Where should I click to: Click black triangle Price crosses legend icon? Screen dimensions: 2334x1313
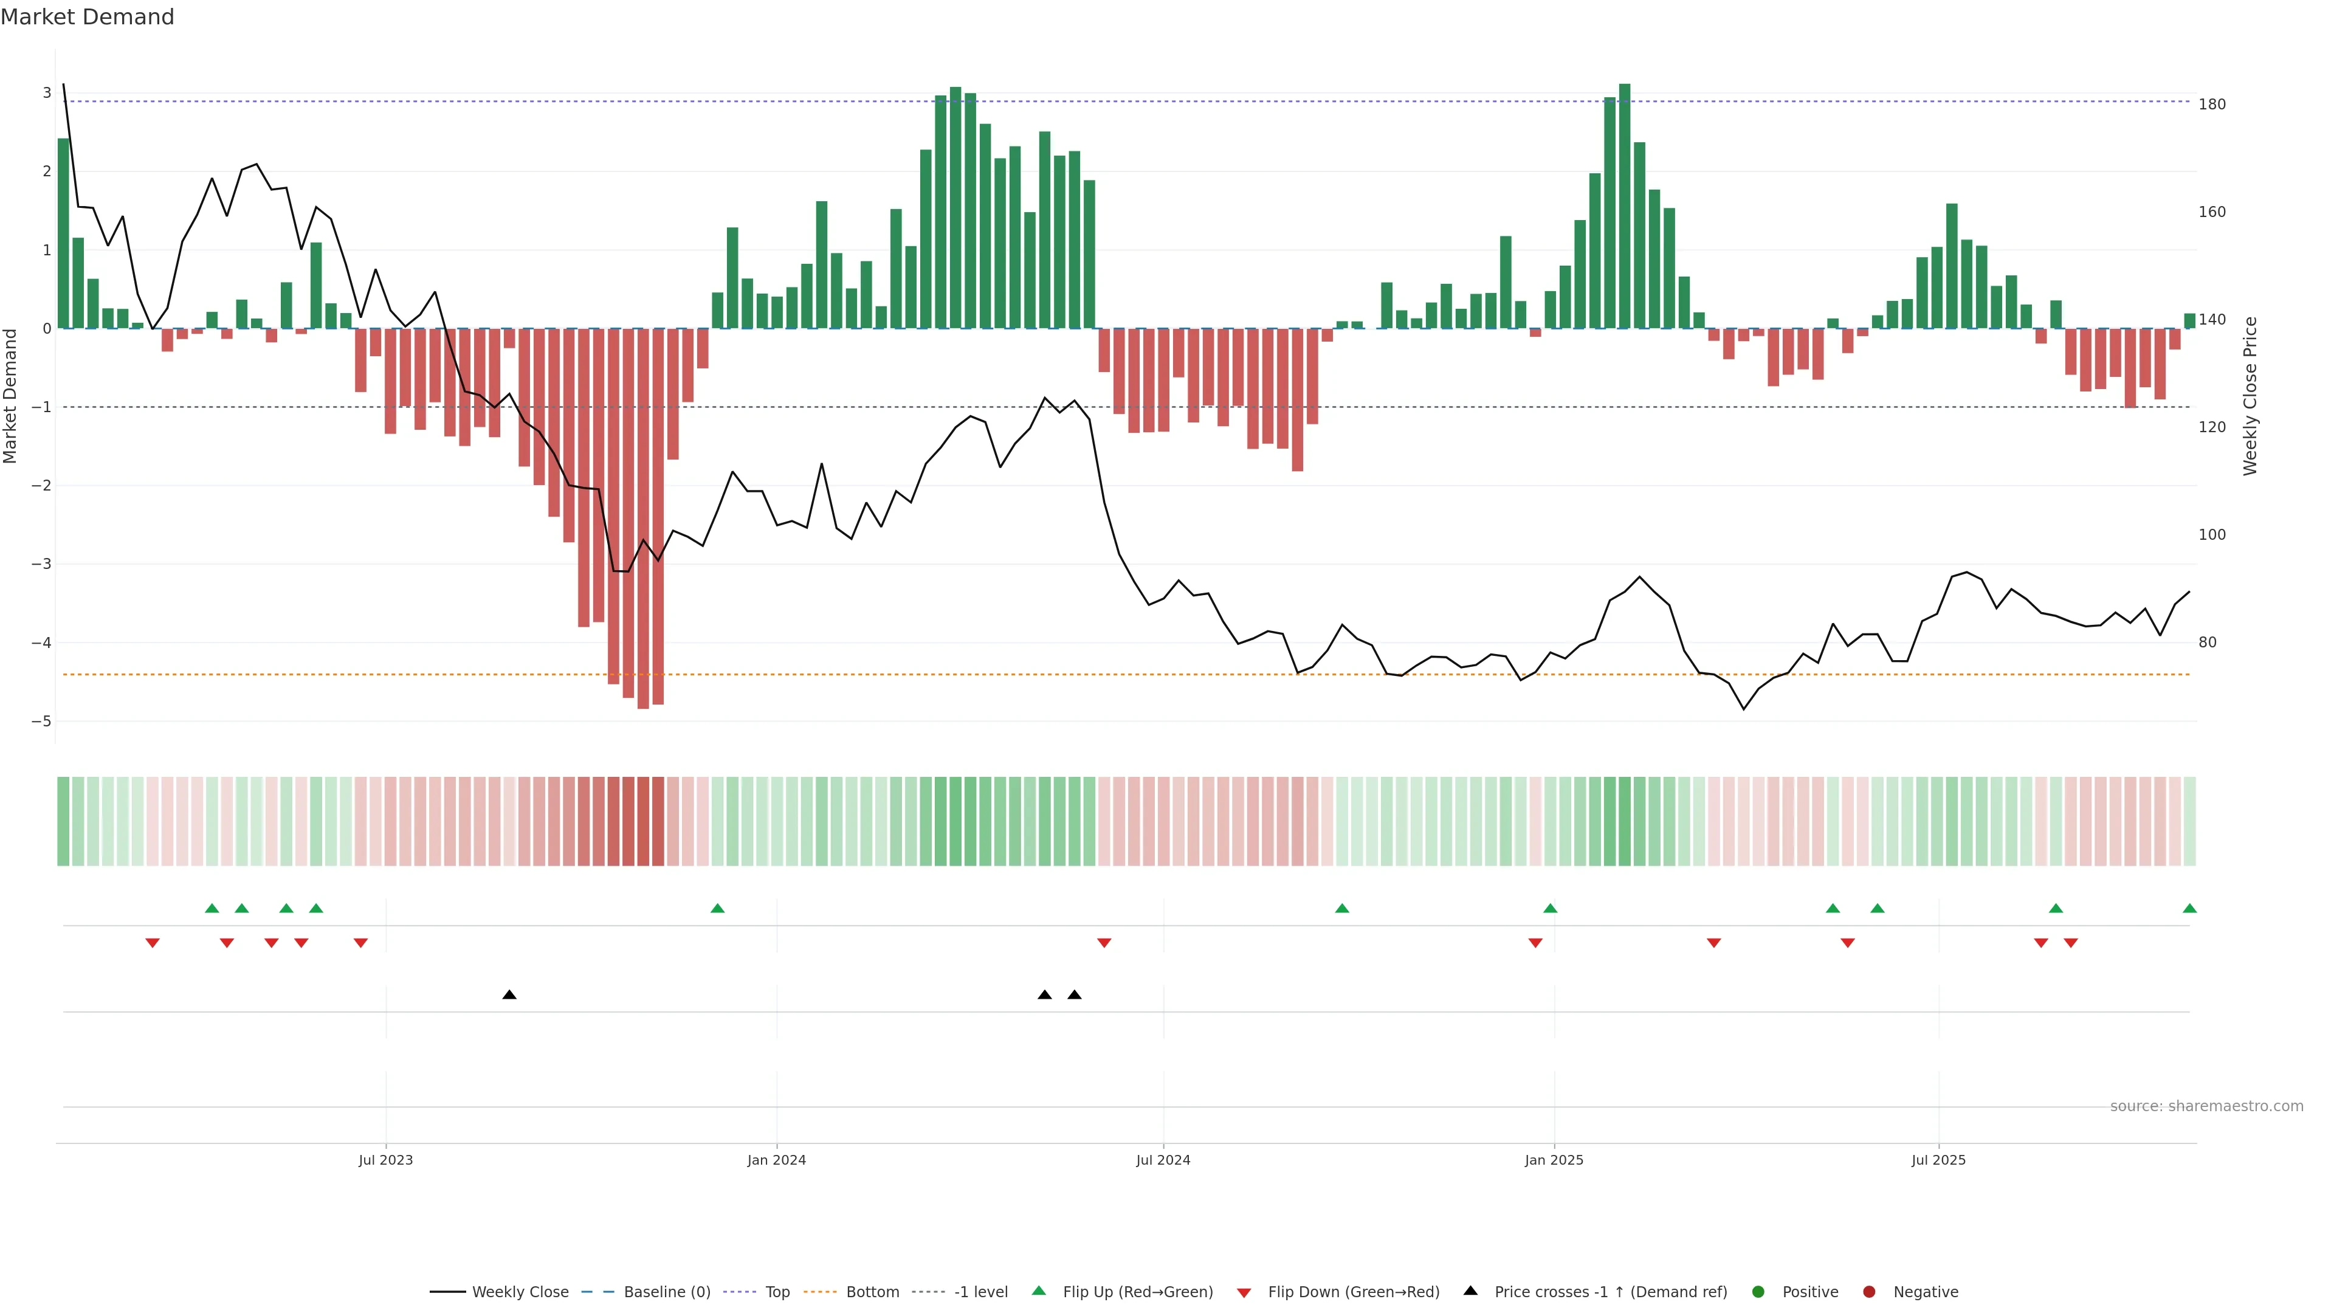click(1470, 1291)
